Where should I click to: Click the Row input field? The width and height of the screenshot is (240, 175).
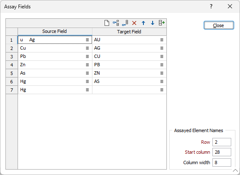click(x=222, y=142)
